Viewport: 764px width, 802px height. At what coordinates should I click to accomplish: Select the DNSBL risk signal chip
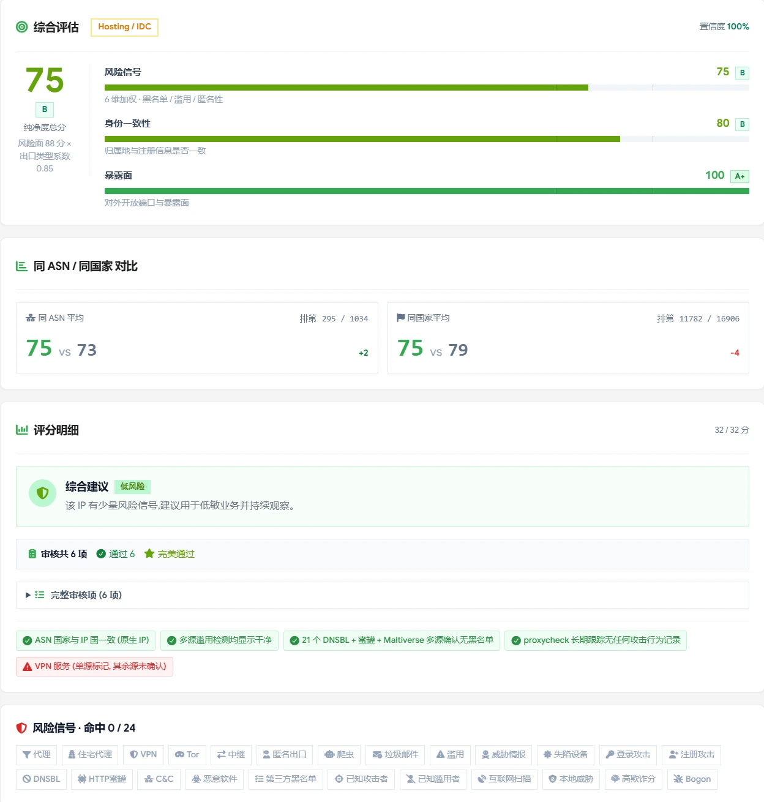tap(41, 779)
